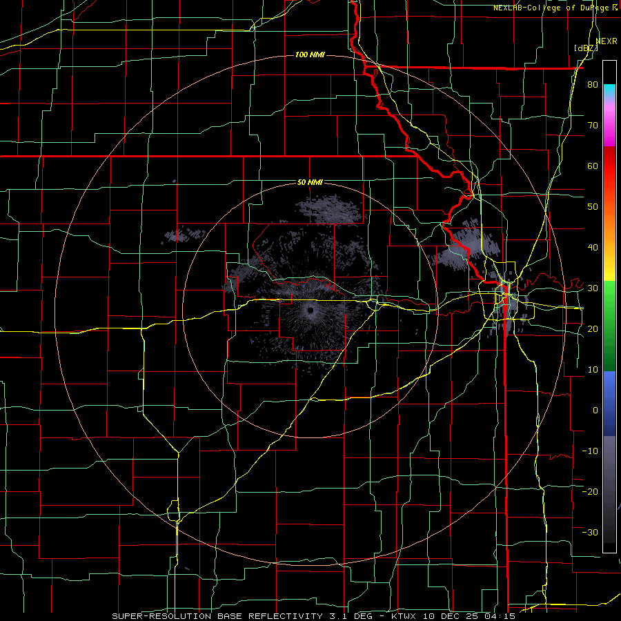Click the 40 value on the dBZ scale
This screenshot has width=621, height=621.
click(x=593, y=248)
